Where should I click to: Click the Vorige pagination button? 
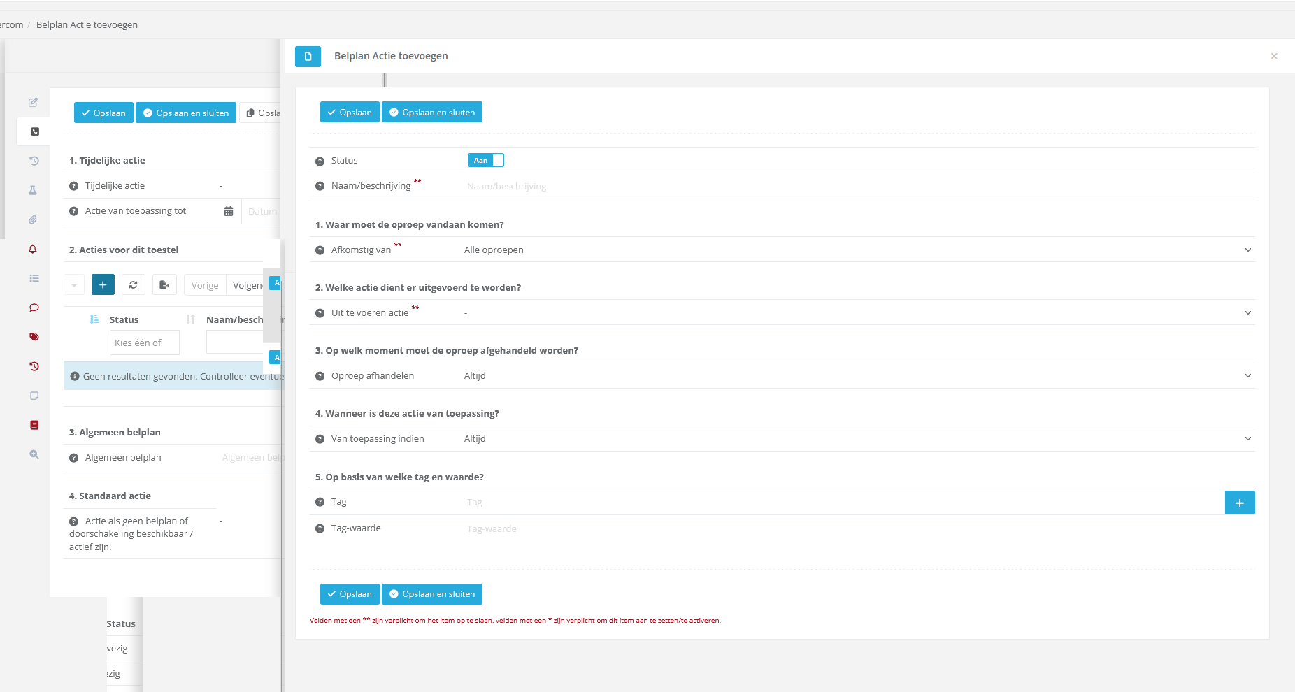point(205,285)
